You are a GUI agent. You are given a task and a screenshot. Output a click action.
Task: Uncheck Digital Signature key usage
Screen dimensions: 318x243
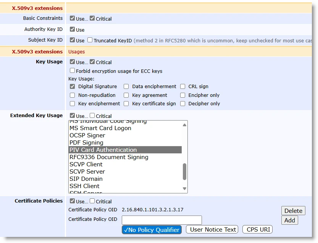pos(72,87)
